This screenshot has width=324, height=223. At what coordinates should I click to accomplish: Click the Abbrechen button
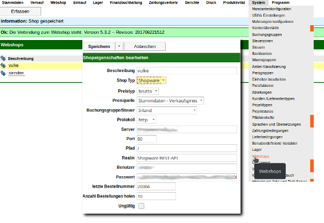[145, 46]
